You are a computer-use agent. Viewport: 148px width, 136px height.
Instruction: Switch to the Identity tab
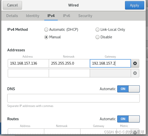coord(32,16)
